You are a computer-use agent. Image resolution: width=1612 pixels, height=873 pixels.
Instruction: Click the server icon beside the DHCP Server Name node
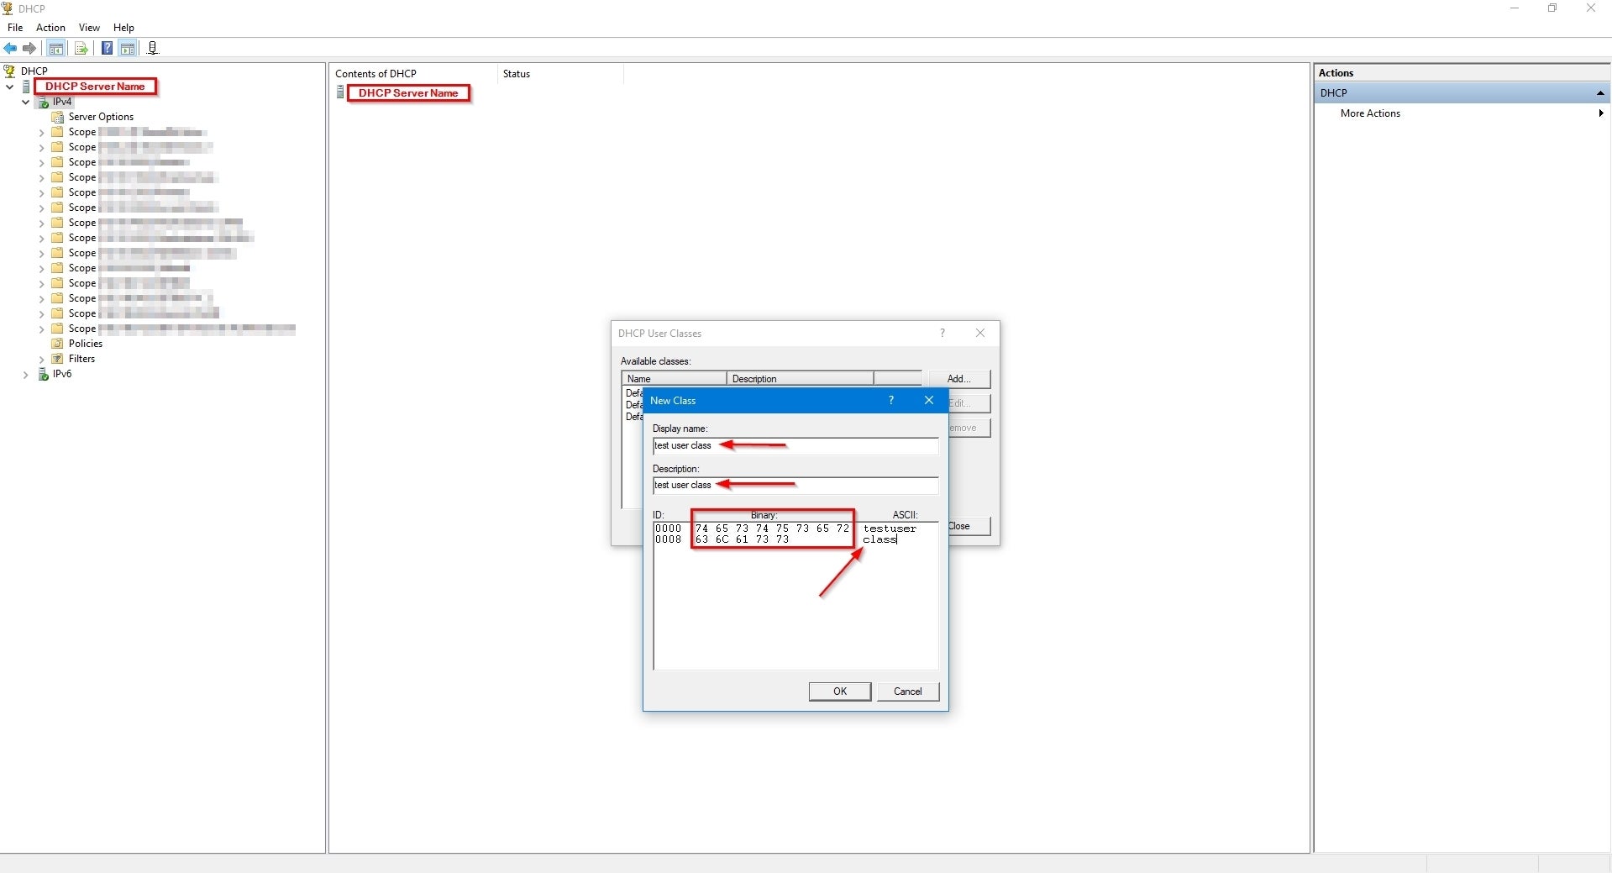pos(26,87)
